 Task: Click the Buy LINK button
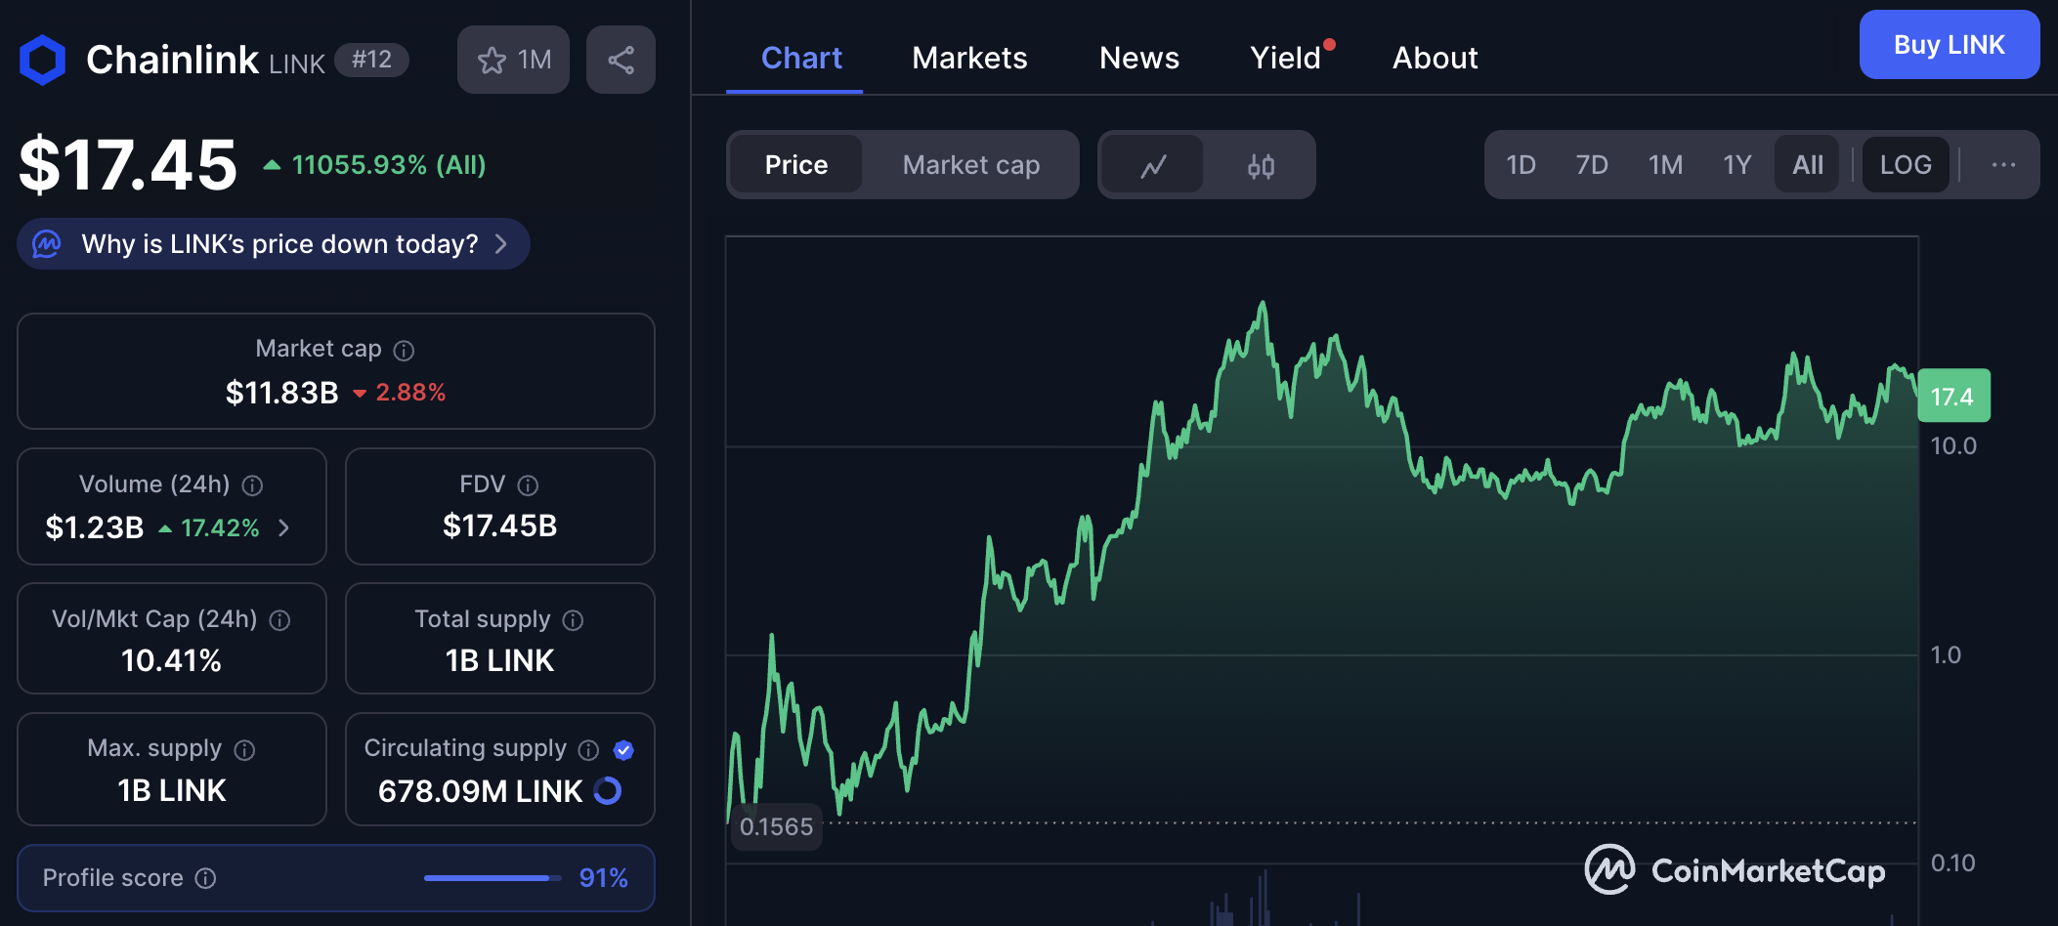[x=1949, y=45]
